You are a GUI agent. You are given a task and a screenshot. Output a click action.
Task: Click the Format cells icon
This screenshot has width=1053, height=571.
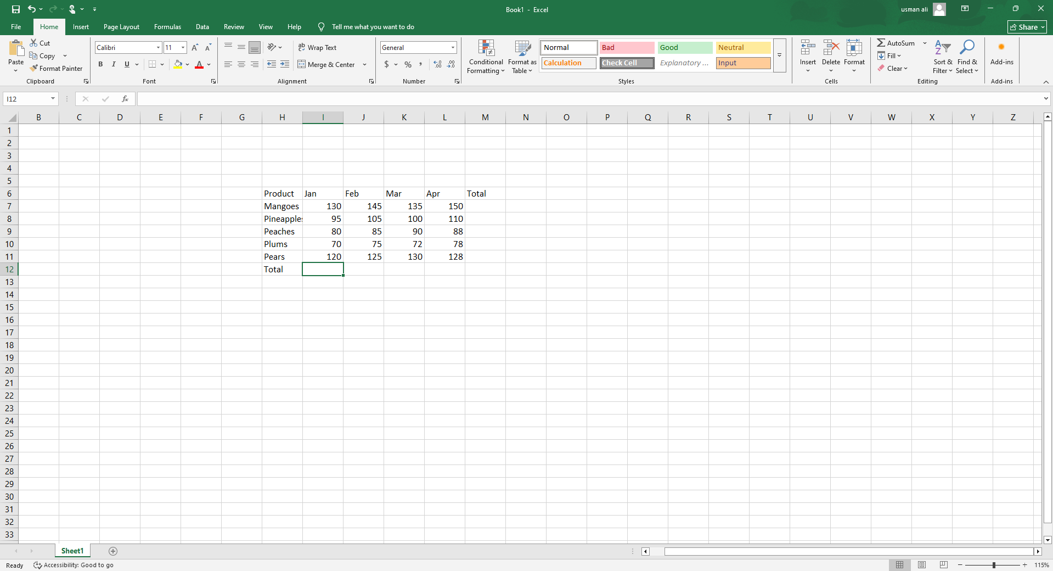tap(854, 48)
